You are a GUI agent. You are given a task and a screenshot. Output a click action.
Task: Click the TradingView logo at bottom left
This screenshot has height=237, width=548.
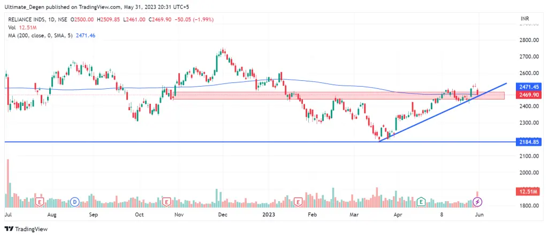(26, 230)
